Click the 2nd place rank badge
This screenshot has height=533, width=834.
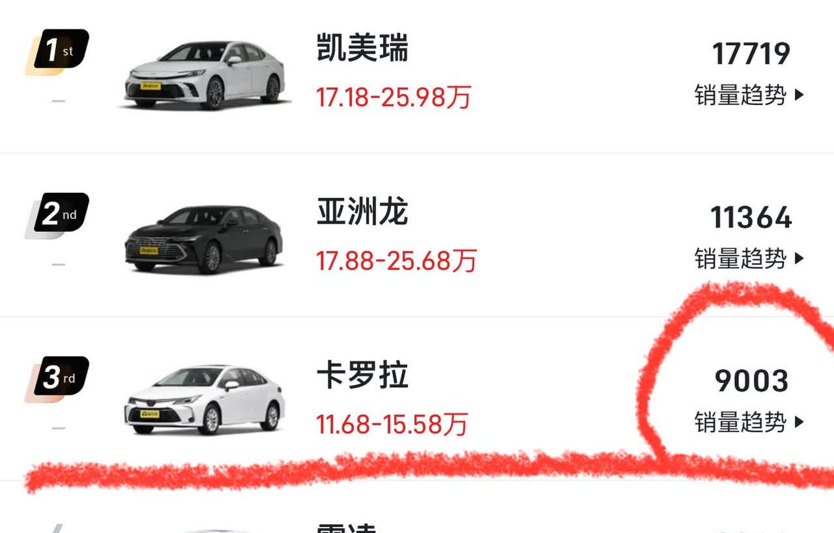click(x=57, y=215)
